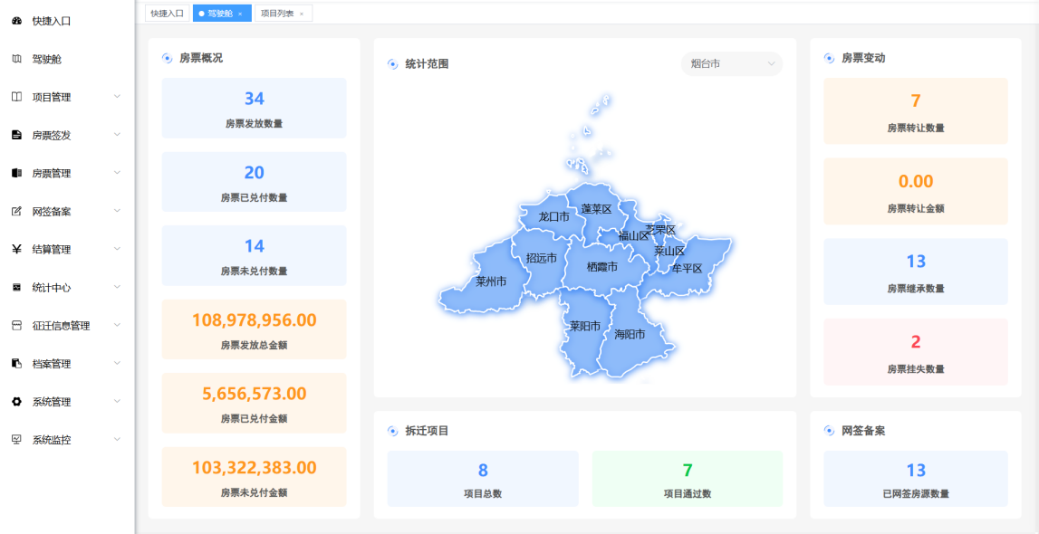The width and height of the screenshot is (1039, 534).
Task: Open the 系统监控 monitor icon
Action: pyautogui.click(x=18, y=438)
